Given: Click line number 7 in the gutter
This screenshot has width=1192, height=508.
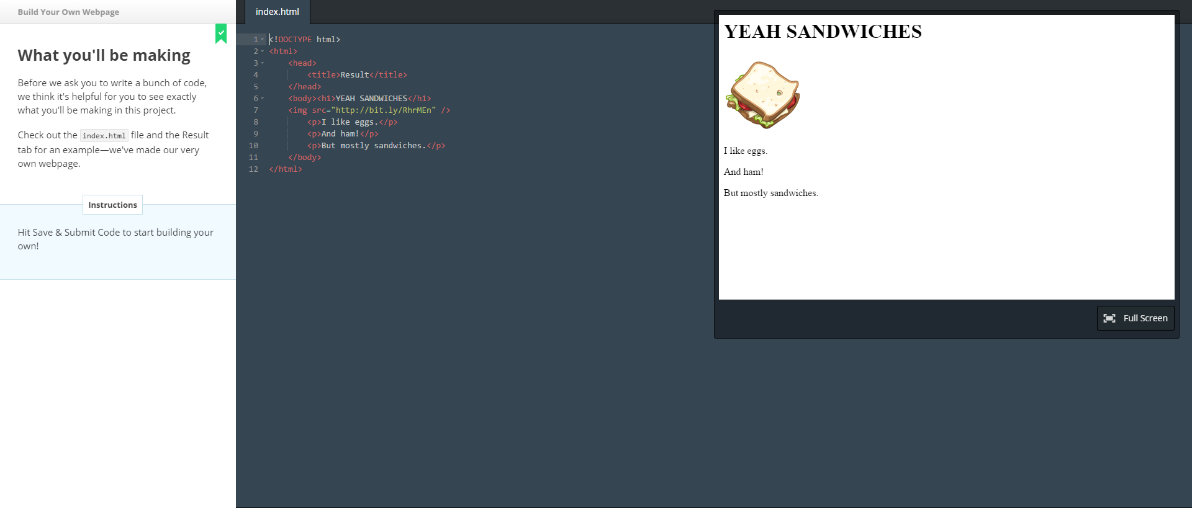Looking at the screenshot, I should pos(255,110).
